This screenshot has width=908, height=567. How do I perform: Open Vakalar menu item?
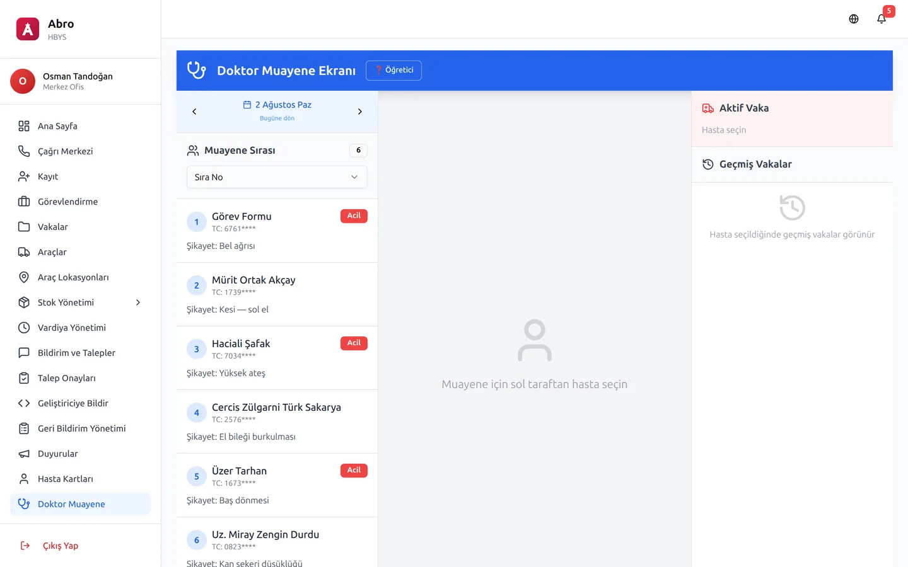pos(81,227)
